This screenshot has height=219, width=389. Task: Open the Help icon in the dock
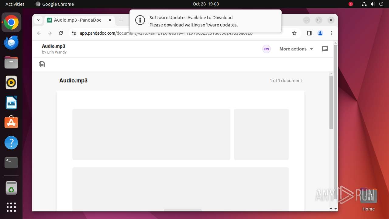click(11, 143)
